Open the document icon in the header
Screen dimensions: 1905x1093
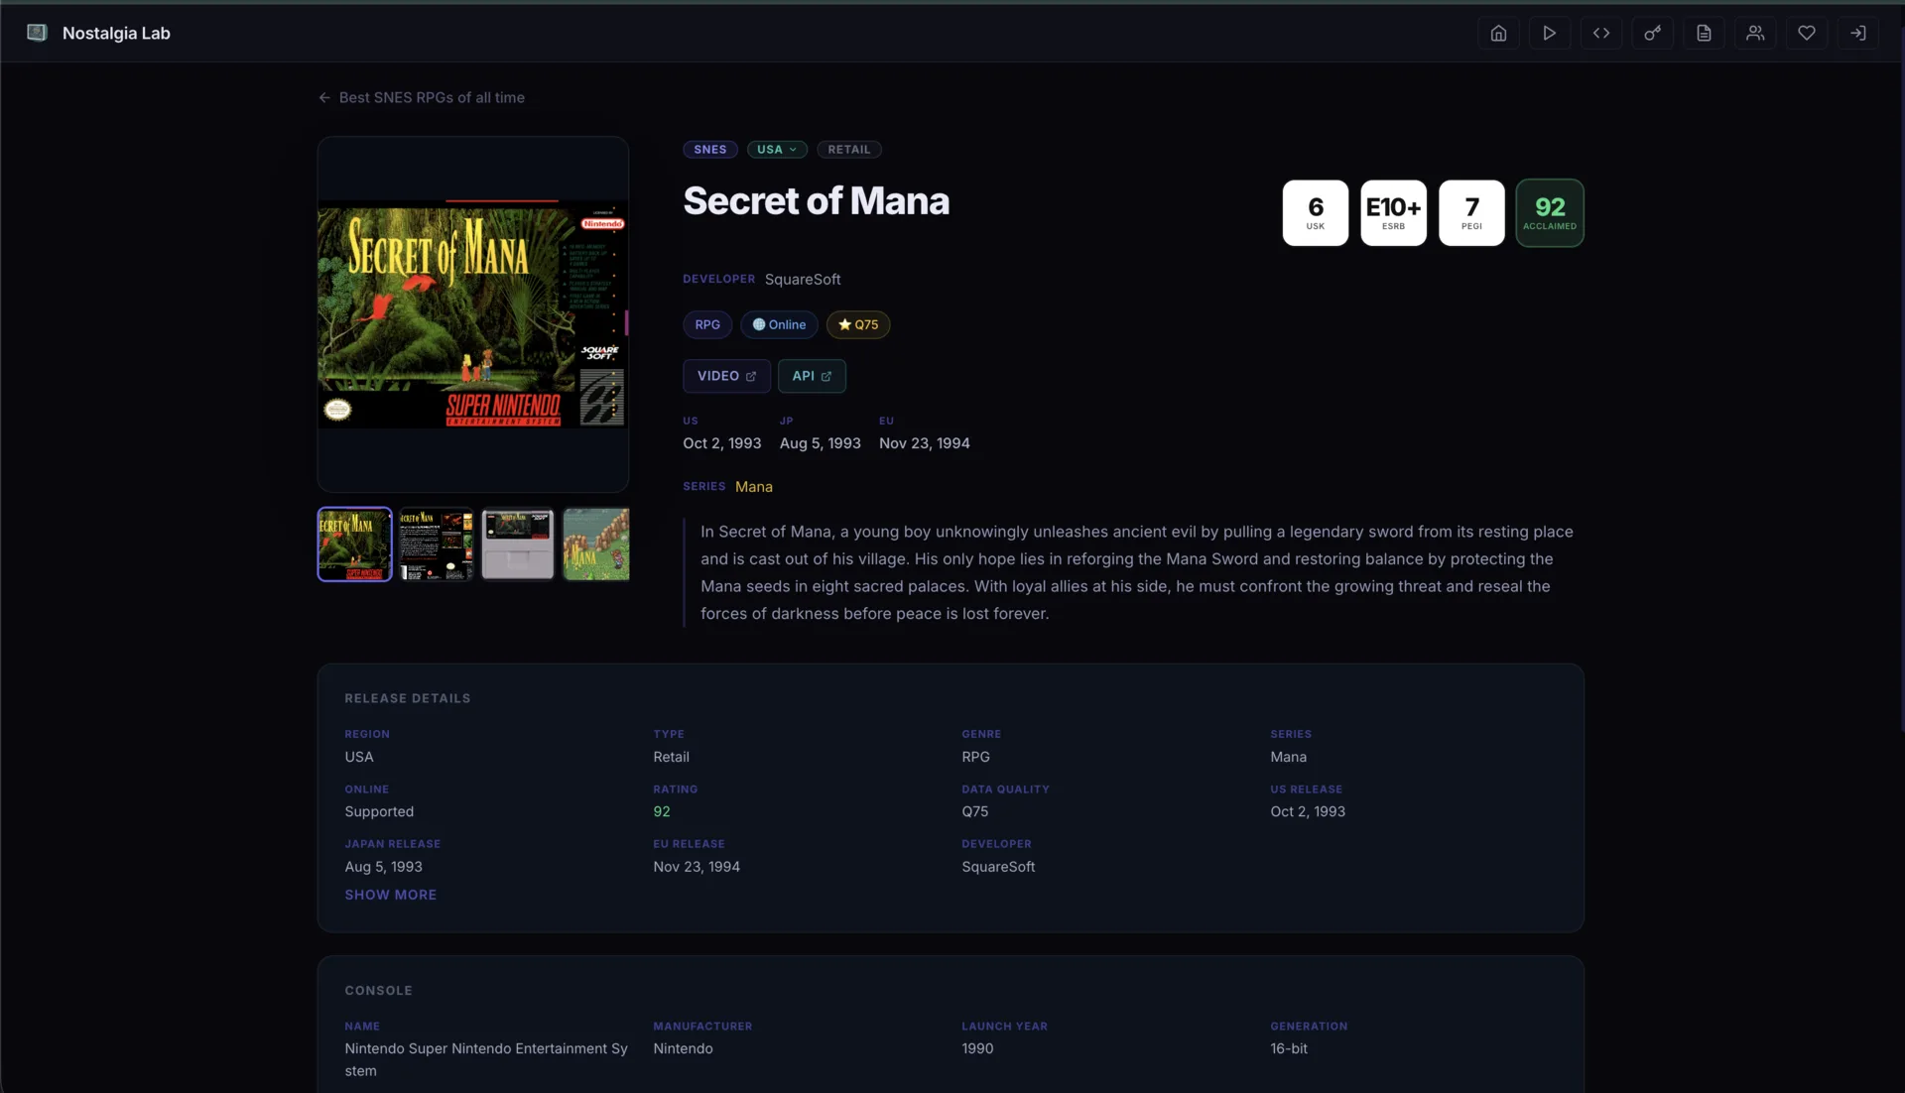(1704, 33)
